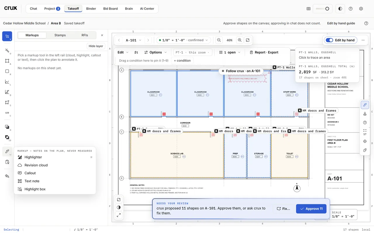Open the Bid Board tab
This screenshot has width=374, height=233.
point(110,9)
